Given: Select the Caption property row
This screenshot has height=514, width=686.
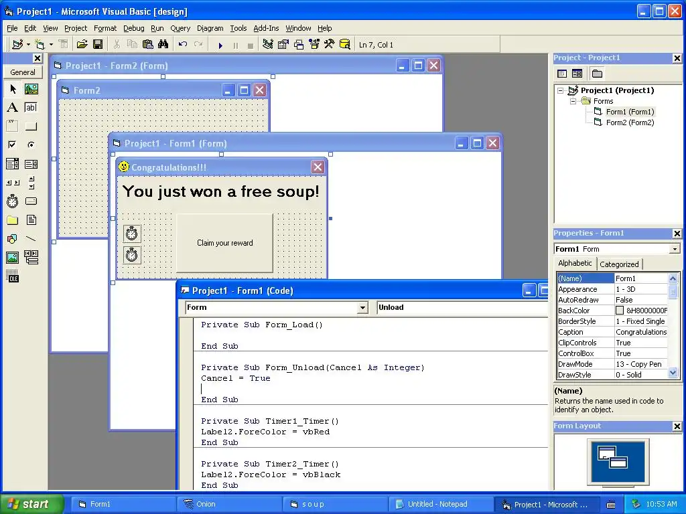Looking at the screenshot, I should [612, 332].
